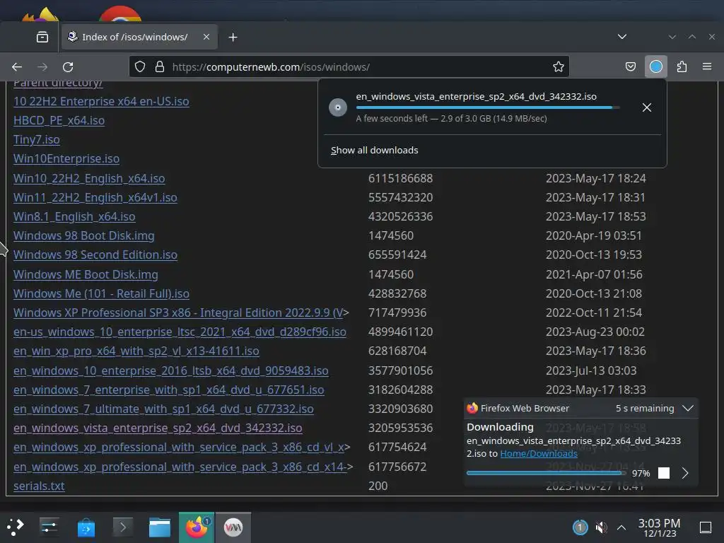724x543 pixels.
Task: Open the Extensions puzzle icon
Action: (682, 67)
